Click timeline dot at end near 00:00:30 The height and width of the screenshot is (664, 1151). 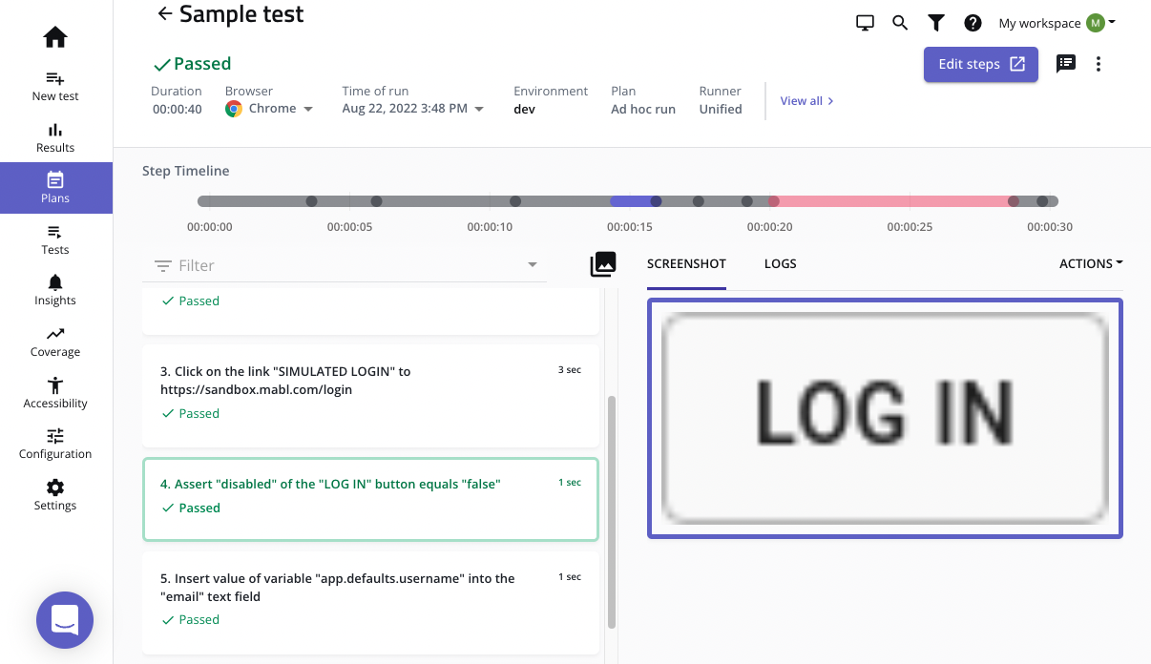tap(1042, 201)
